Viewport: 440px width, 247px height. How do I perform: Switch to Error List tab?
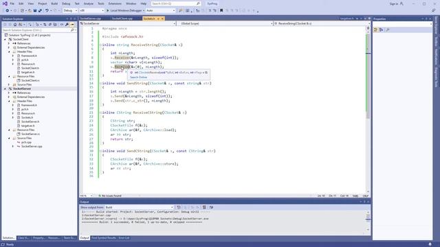[x=124, y=238]
